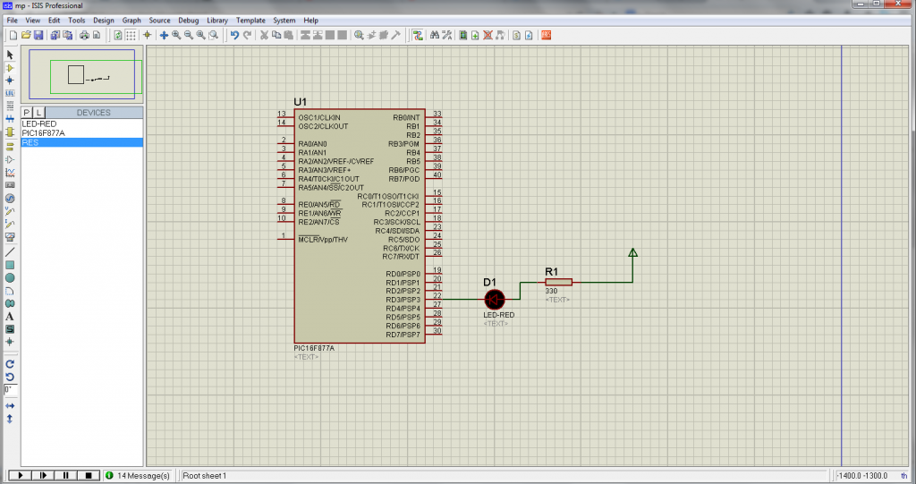Open the Library menu
Image resolution: width=916 pixels, height=484 pixels.
coord(216,20)
